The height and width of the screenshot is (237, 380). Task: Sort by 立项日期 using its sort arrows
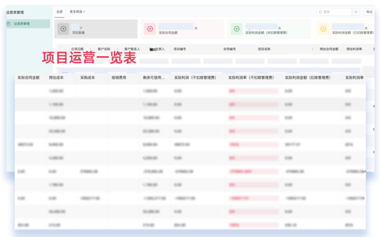tap(91, 49)
